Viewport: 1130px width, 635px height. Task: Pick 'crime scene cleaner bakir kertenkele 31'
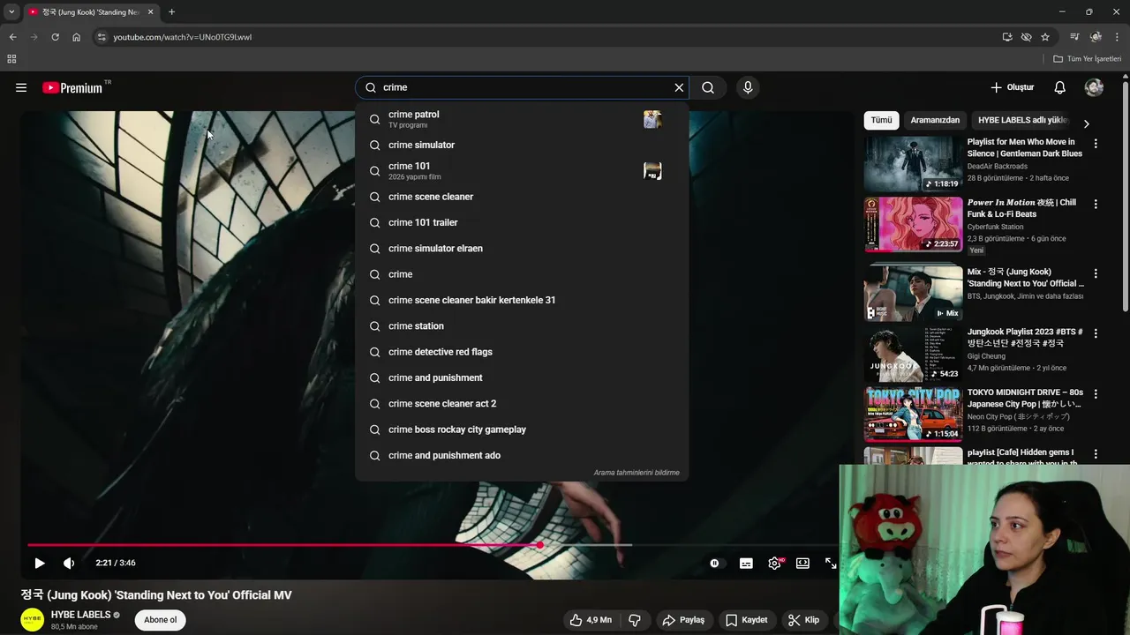[x=522, y=300]
